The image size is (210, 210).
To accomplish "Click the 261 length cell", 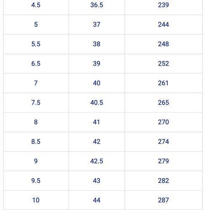I will (x=163, y=83).
